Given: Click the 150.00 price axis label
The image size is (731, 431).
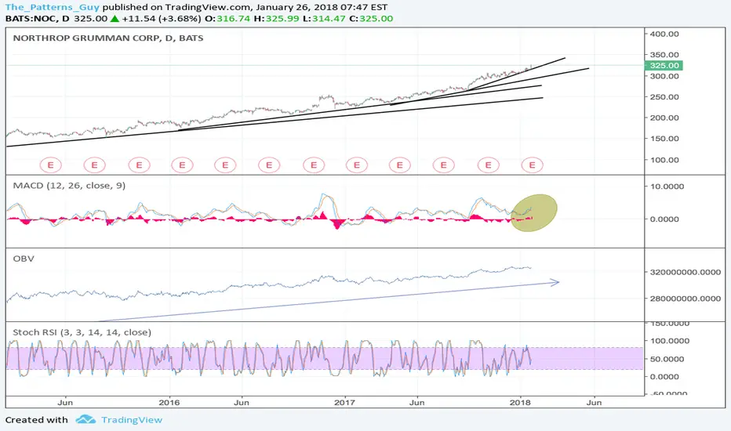Looking at the screenshot, I should click(x=664, y=139).
